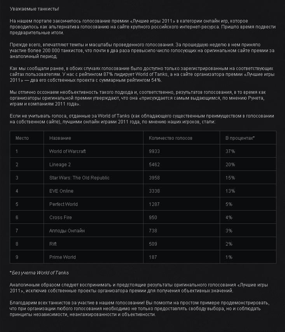Click the greeting Уважаемые танкисты!
Image resolution: width=285 pixels, height=332 pixels.
click(35, 9)
